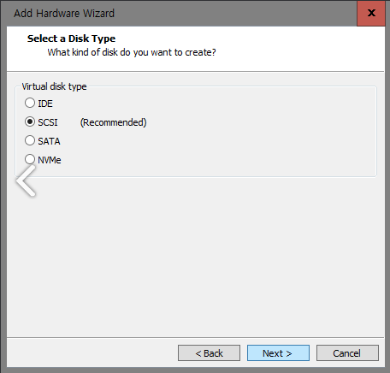This screenshot has height=373, width=390.
Task: Choose the SCSI disk type radio button
Action: 30,121
